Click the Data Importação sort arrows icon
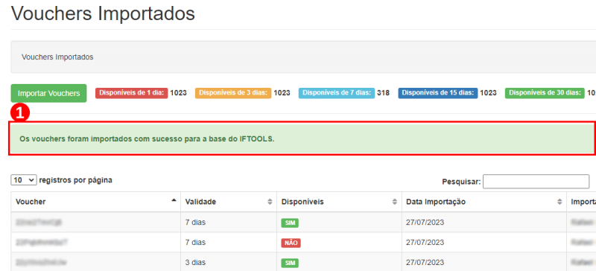The height and width of the screenshot is (271, 596). tap(559, 203)
